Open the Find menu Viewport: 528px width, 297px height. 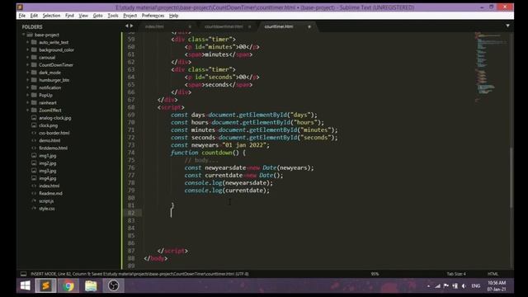69,16
